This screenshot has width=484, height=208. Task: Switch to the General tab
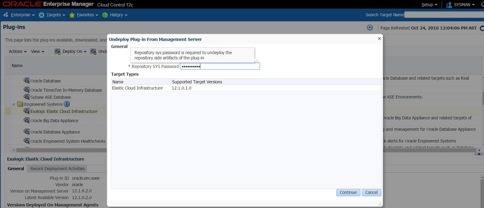16,169
